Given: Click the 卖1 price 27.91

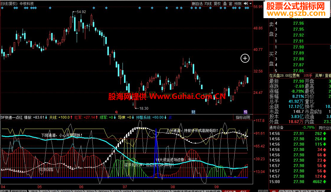Looking at the screenshot, I should [299, 41].
